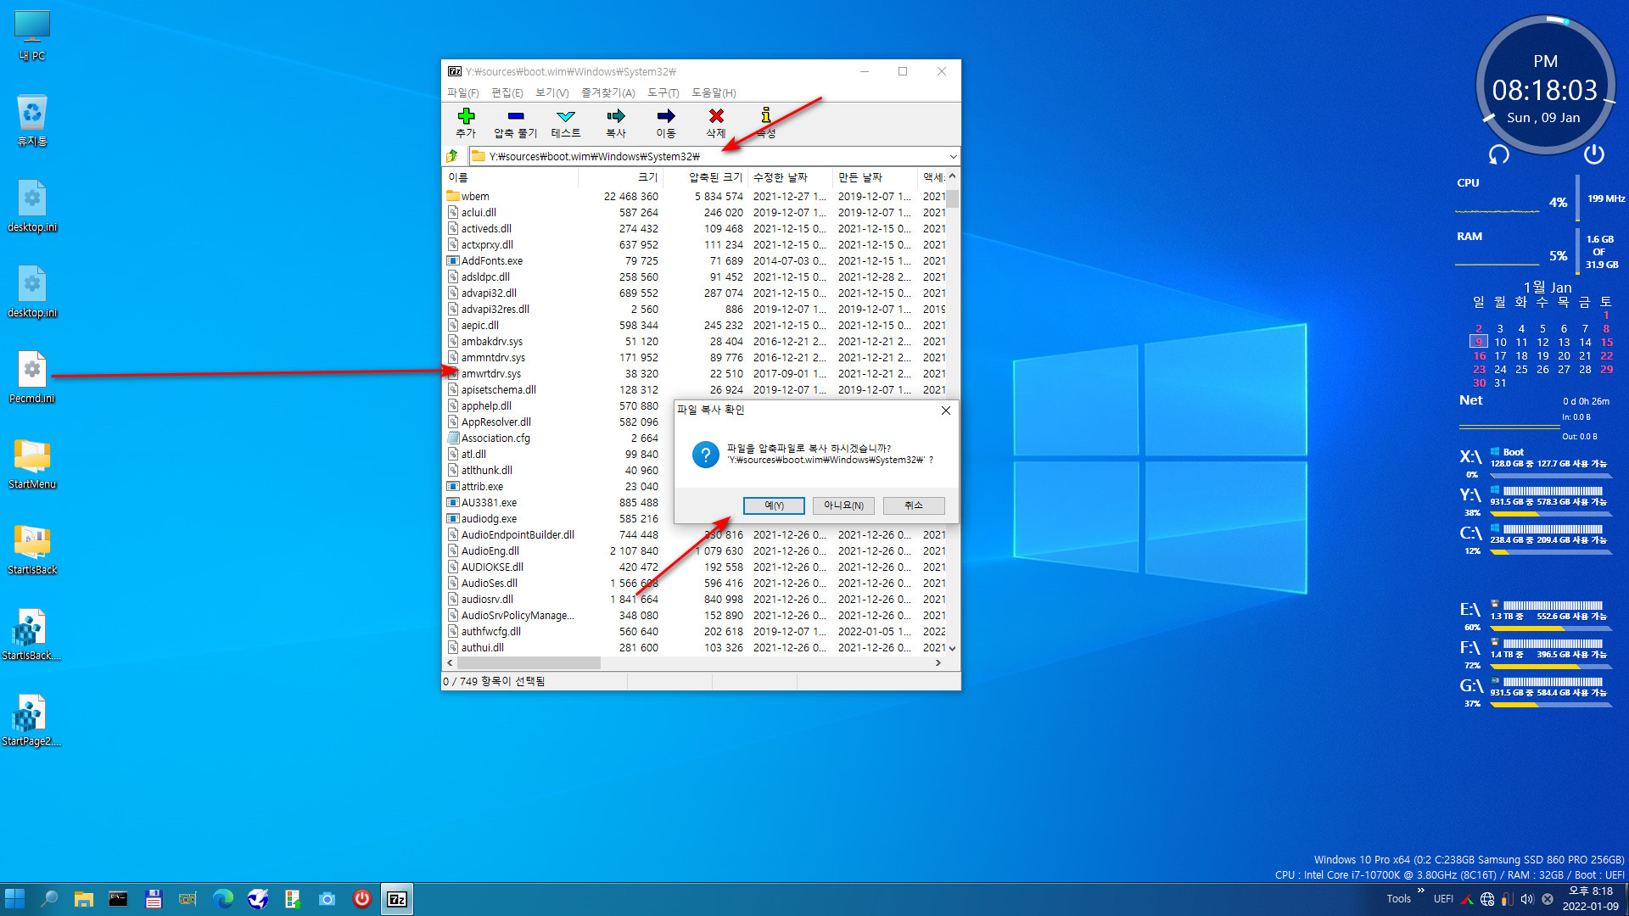
Task: Select the StartIsBack folder on desktop
Action: 32,550
